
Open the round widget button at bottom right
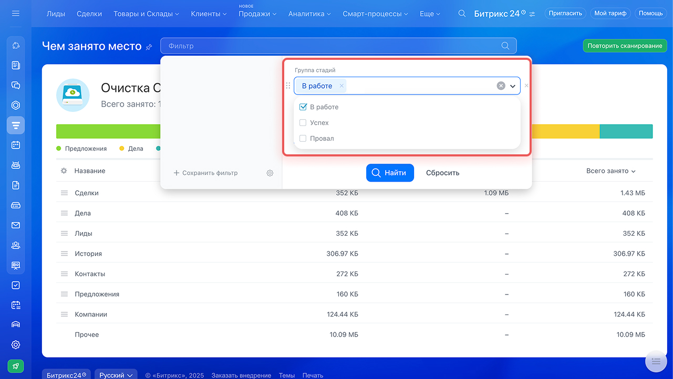click(x=656, y=361)
